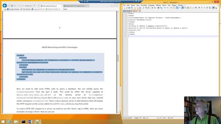Copy selection using the Copy icon
The image size is (221, 124).
(x=146, y=8)
